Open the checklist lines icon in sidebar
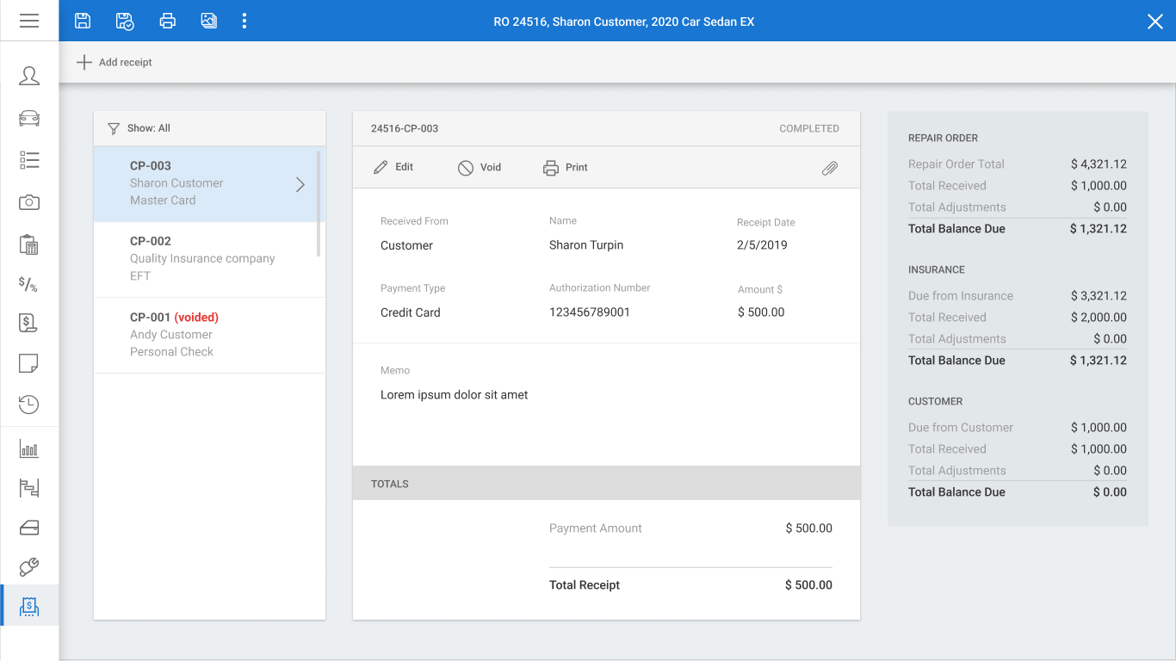The image size is (1176, 661). click(29, 160)
